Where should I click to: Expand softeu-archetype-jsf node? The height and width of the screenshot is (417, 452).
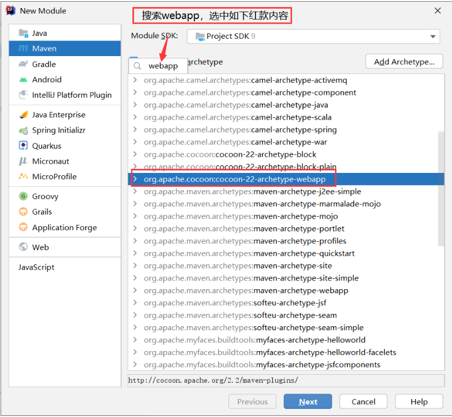pos(135,303)
